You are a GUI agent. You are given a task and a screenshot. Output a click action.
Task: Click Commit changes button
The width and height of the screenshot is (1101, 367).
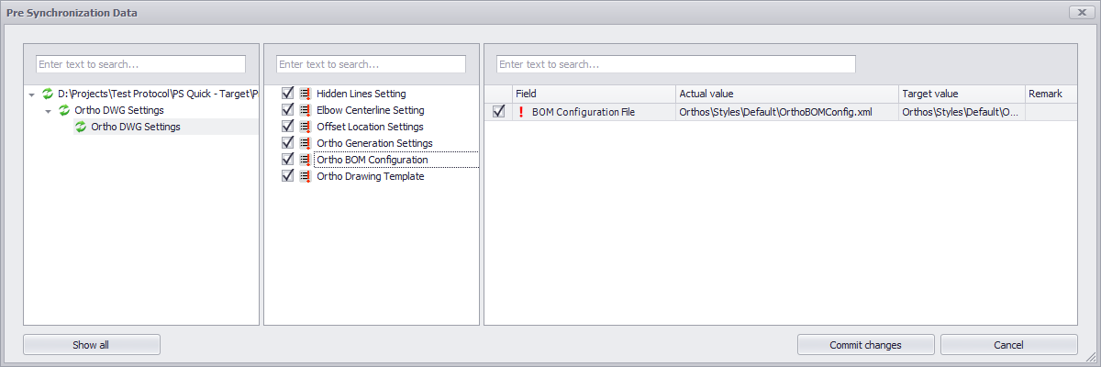coord(866,345)
